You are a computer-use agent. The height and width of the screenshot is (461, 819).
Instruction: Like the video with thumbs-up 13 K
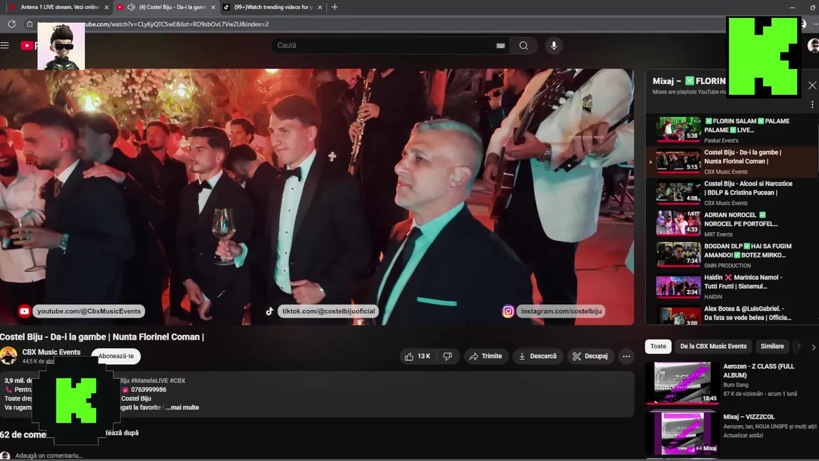(x=417, y=356)
